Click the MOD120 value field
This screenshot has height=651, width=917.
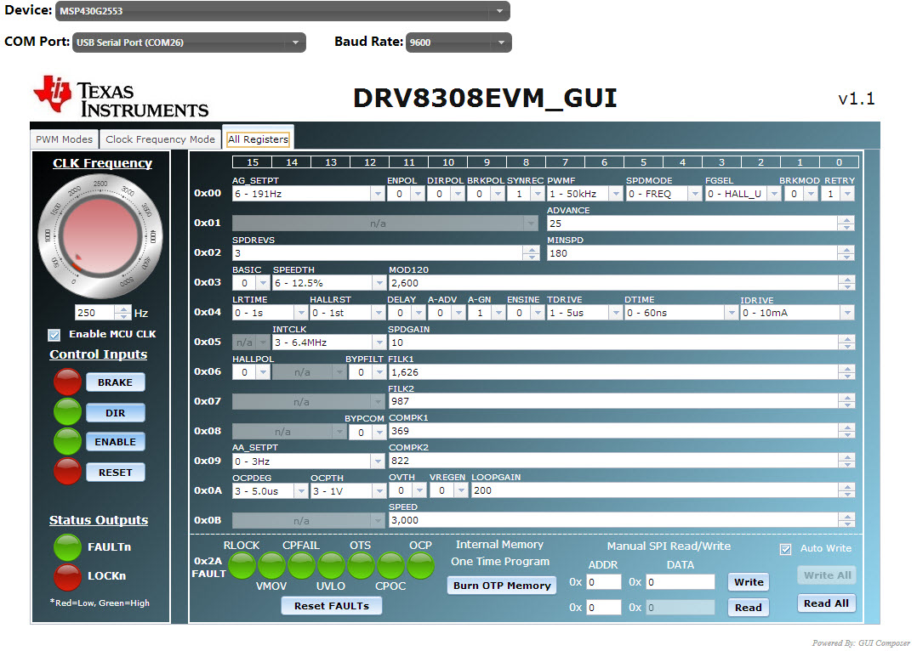click(x=613, y=283)
